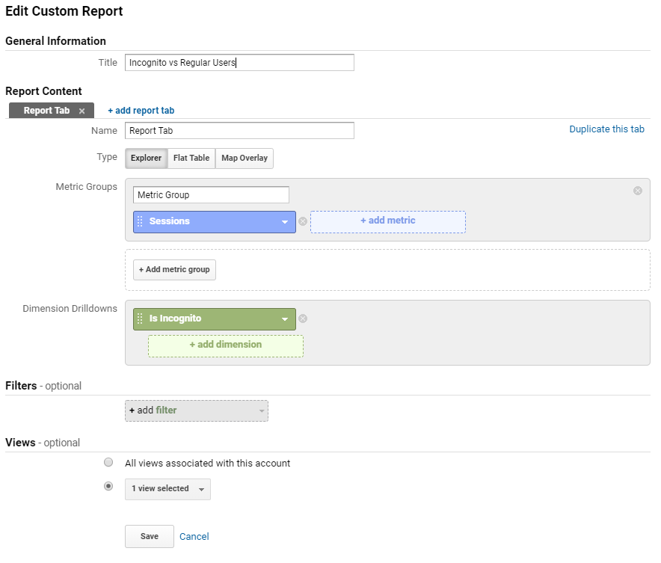
Task: Open the Sessions metric dropdown
Action: click(x=285, y=221)
